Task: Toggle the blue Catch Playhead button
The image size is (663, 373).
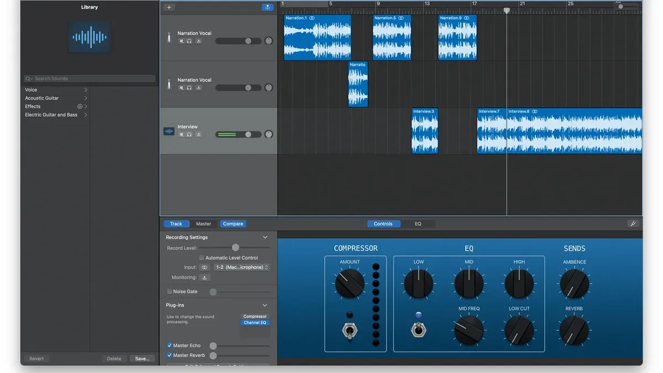Action: (x=267, y=7)
